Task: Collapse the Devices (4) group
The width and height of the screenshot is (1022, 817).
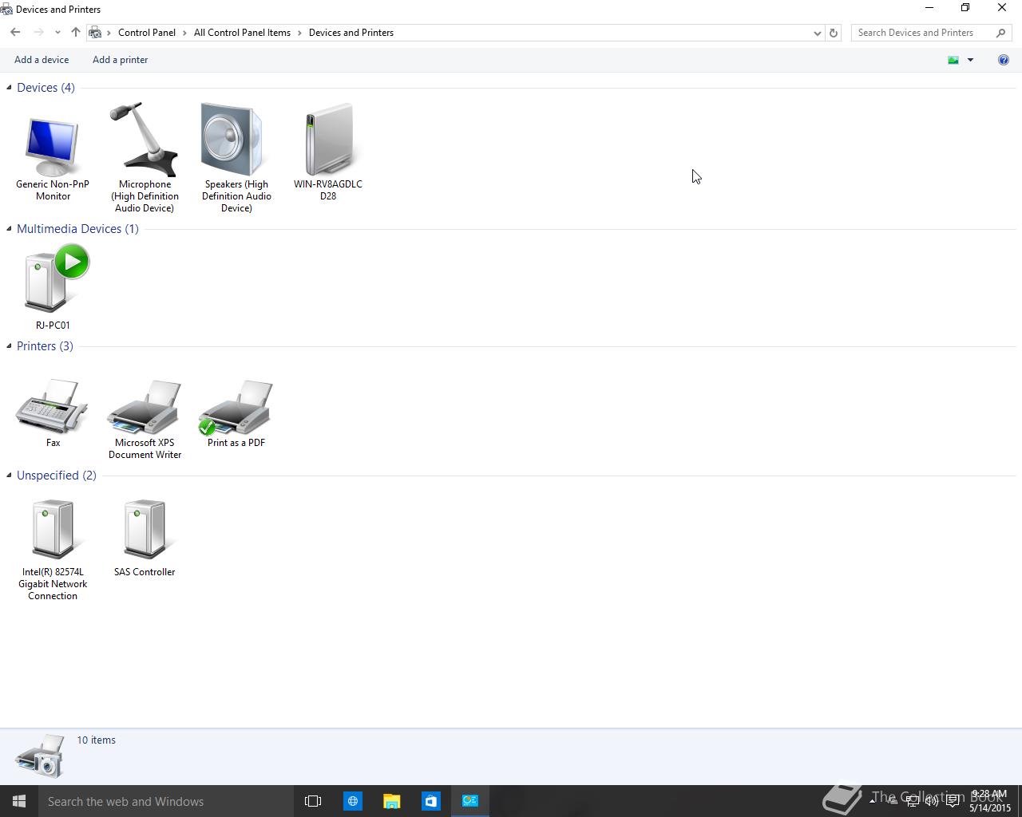Action: coord(9,87)
